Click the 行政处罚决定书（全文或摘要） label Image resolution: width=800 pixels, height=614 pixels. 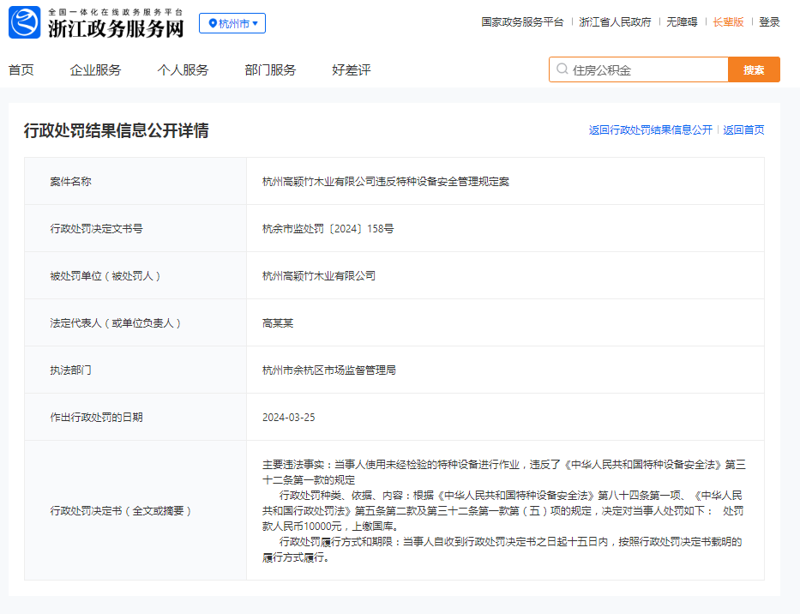point(120,511)
